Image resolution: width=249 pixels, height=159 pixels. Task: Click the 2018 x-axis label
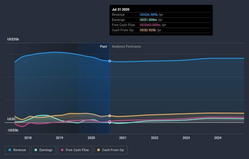(x=28, y=138)
